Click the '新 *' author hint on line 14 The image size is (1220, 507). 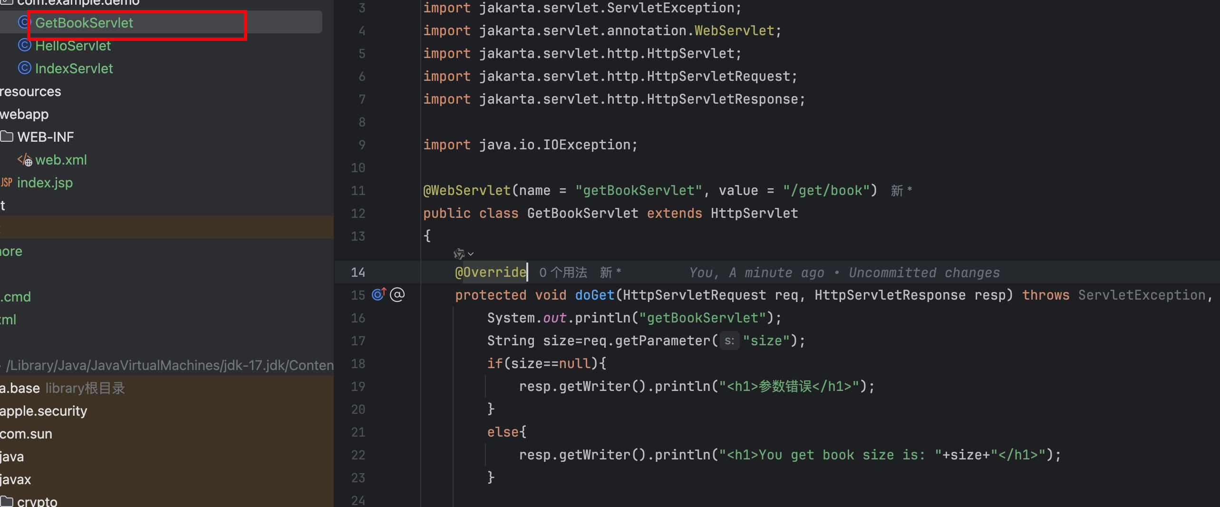click(610, 273)
